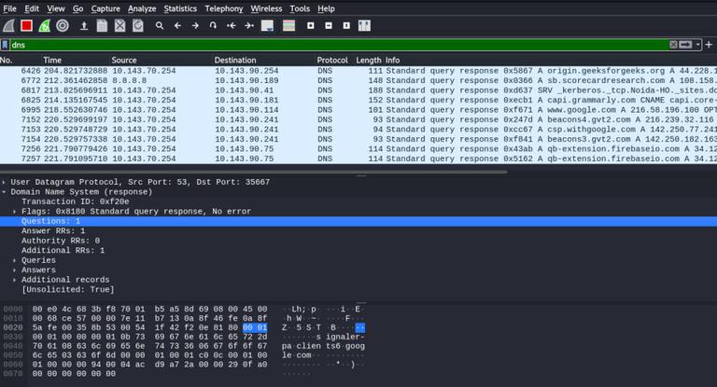
Task: Click the zoom out toolbar icon
Action: point(329,26)
